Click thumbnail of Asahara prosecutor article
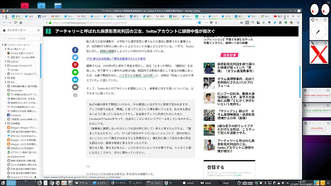Viewport: 331px width, 186px height. (x=209, y=68)
